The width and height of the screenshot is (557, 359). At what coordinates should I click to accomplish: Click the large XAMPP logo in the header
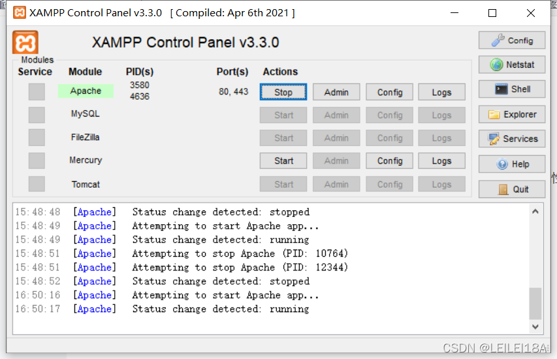coord(25,42)
